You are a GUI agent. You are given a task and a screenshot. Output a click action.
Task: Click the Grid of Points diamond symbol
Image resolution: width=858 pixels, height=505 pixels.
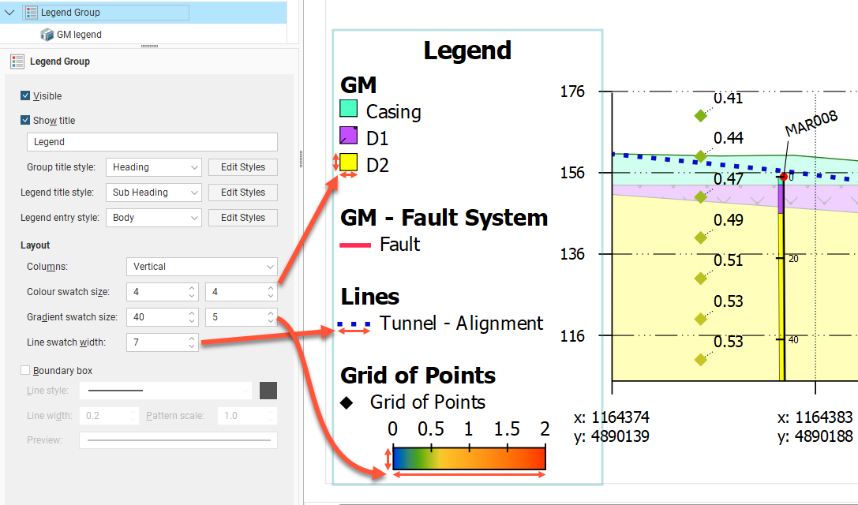347,402
